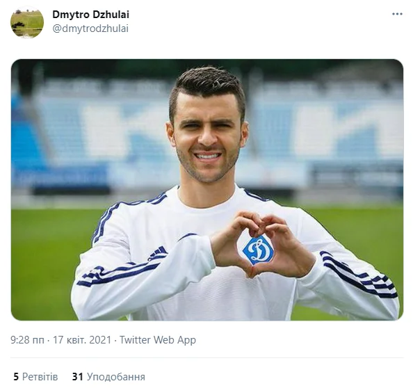Open the @dmytrodzhulai handle link

[90, 29]
